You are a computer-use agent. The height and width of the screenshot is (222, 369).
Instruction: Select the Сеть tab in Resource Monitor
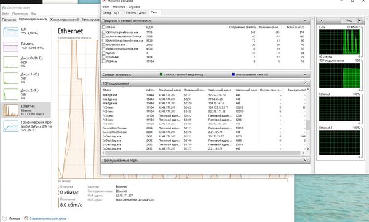[x=154, y=12]
